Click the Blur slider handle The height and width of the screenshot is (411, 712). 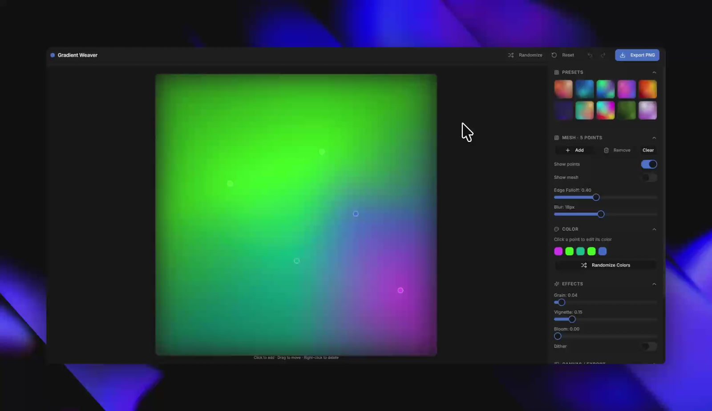coord(601,215)
